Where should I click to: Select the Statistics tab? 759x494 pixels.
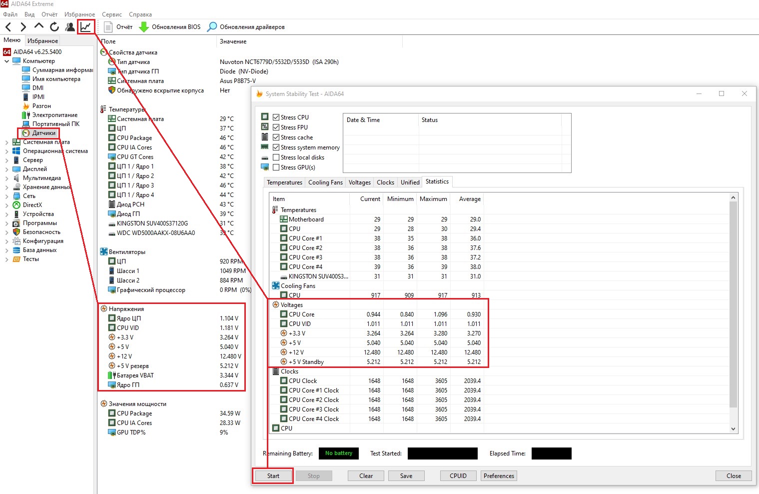(437, 181)
